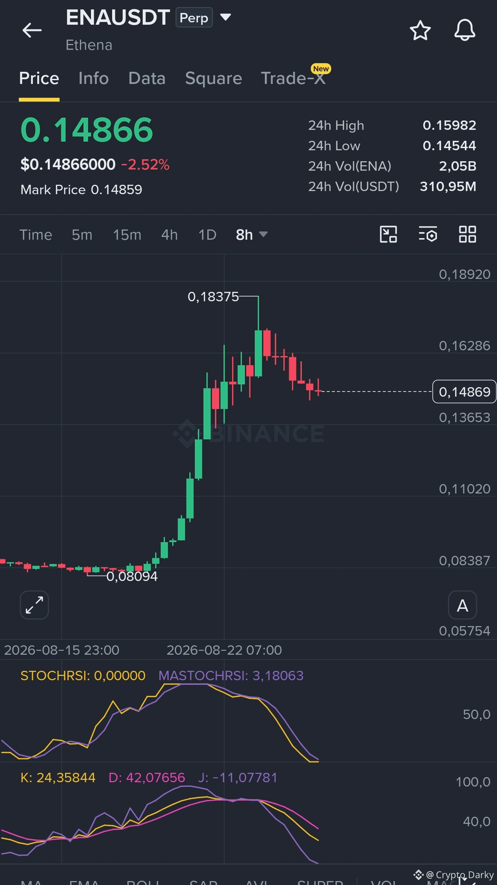Toggle the auto-scale A button
The height and width of the screenshot is (885, 497).
click(463, 605)
